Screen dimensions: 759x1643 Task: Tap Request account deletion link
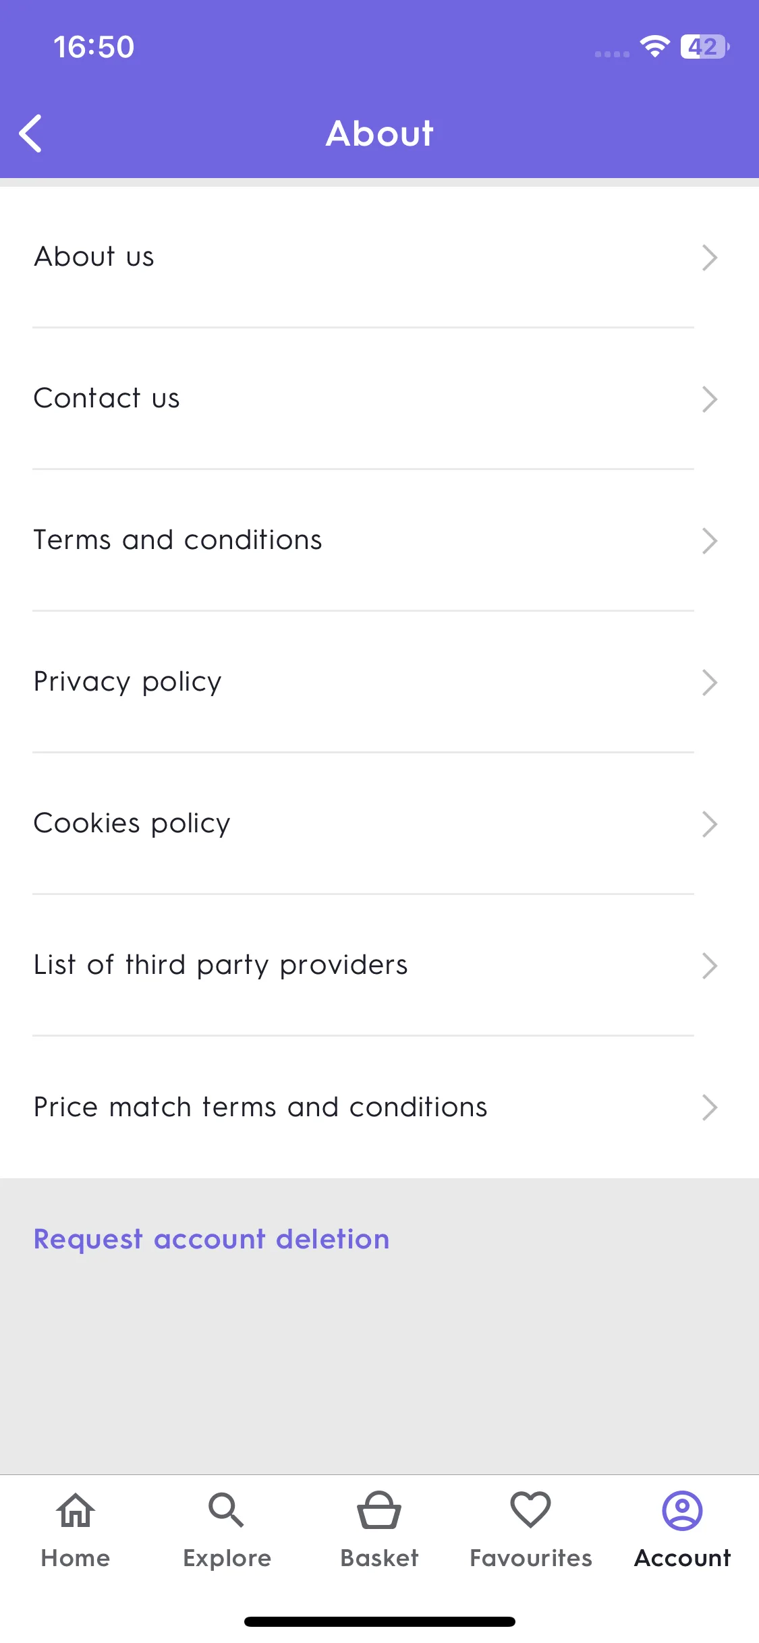pos(212,1240)
